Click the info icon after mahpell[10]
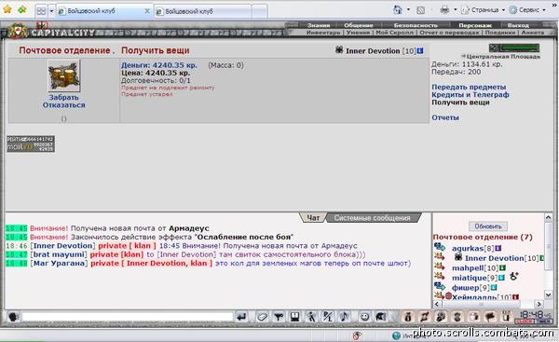 pyautogui.click(x=502, y=267)
